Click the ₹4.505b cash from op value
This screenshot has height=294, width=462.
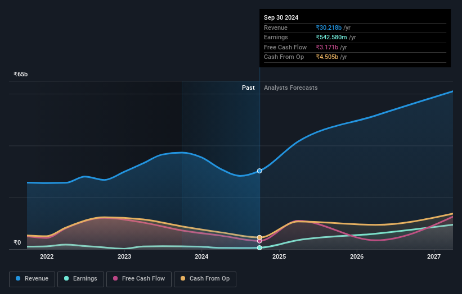[x=327, y=57]
